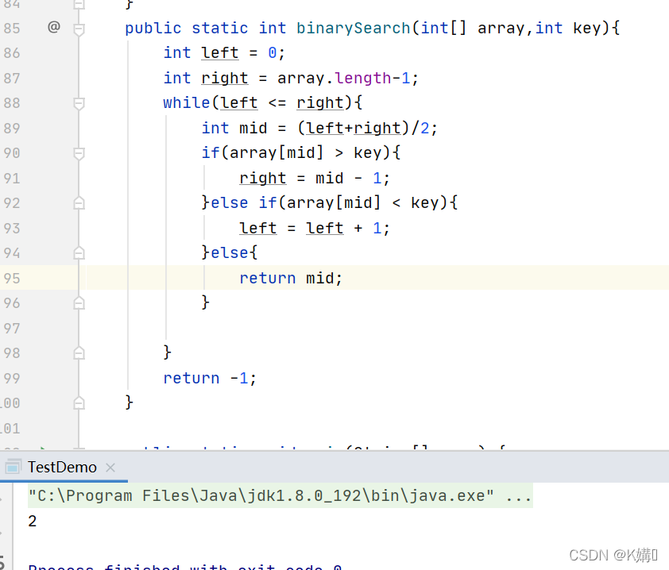Click the @ annotation gutter icon on line 85
The width and height of the screenshot is (669, 570).
click(54, 28)
